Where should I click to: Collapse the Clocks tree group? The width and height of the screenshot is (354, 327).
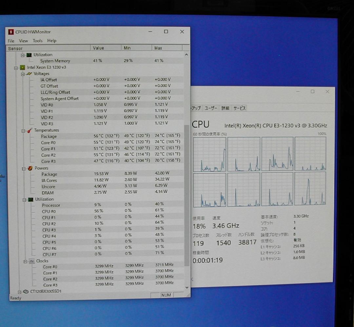25,262
